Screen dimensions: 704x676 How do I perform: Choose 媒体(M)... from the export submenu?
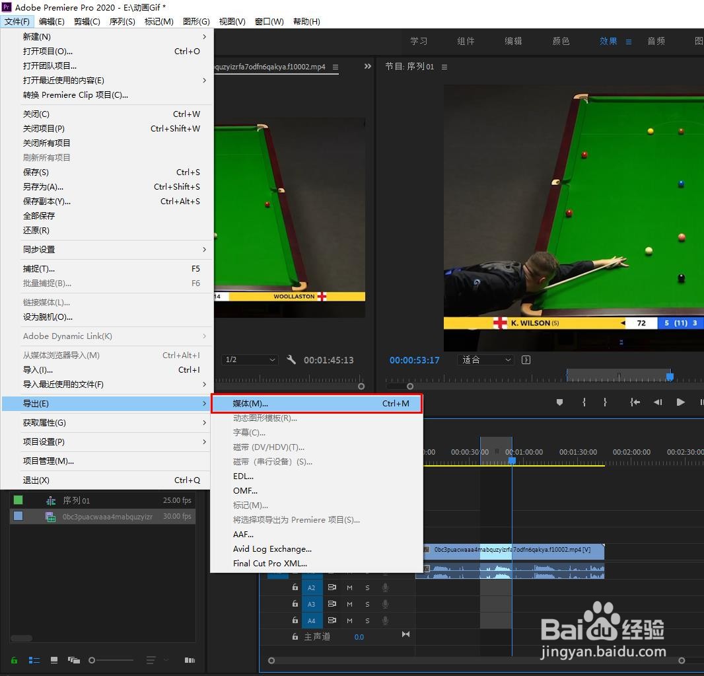317,403
